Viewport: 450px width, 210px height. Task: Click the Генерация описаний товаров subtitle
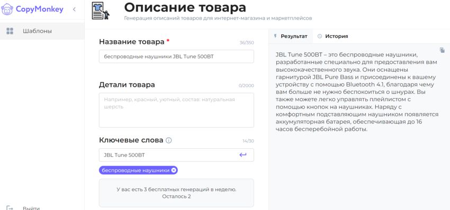tap(218, 18)
